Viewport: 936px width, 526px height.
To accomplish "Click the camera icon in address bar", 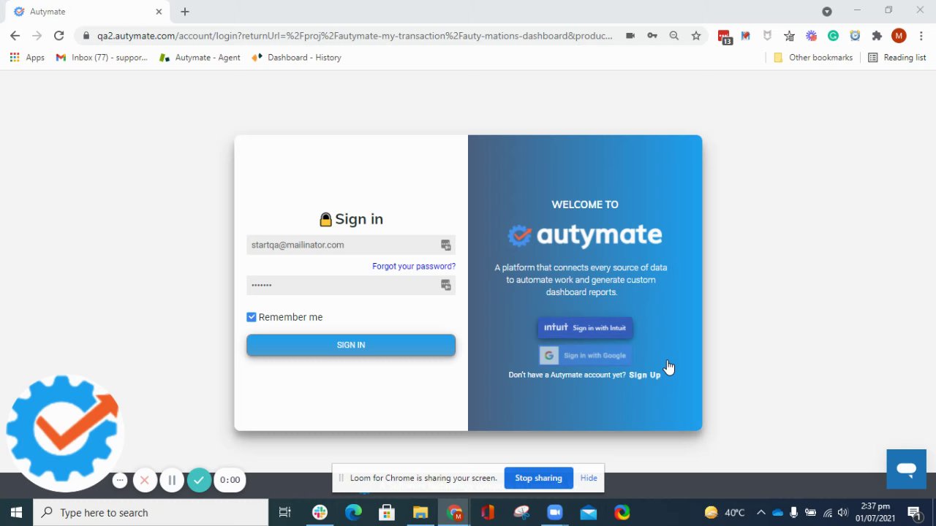I will [x=630, y=35].
